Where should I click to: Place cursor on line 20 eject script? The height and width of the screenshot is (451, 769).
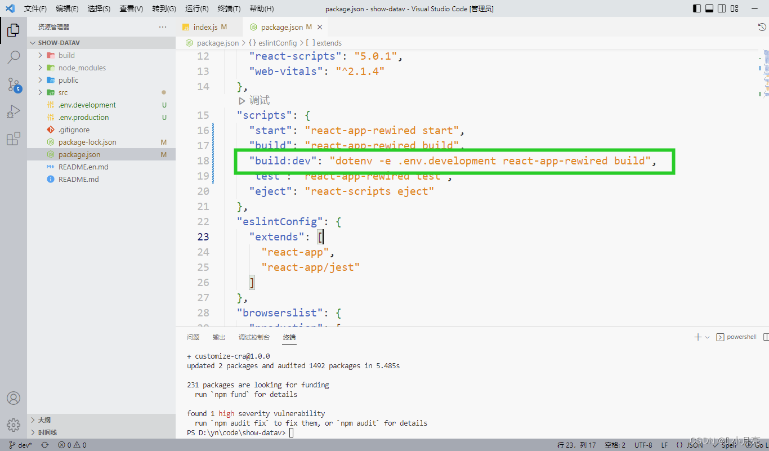click(x=341, y=191)
